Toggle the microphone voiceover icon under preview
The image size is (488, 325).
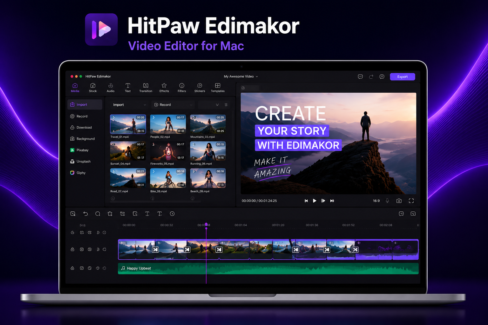click(387, 201)
